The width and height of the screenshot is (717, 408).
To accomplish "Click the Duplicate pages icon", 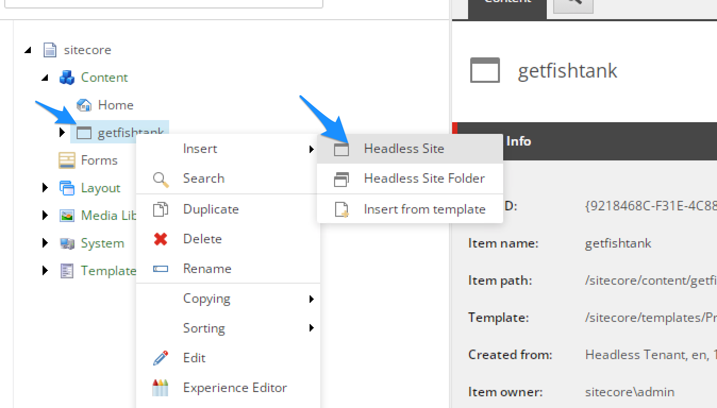I will point(161,209).
